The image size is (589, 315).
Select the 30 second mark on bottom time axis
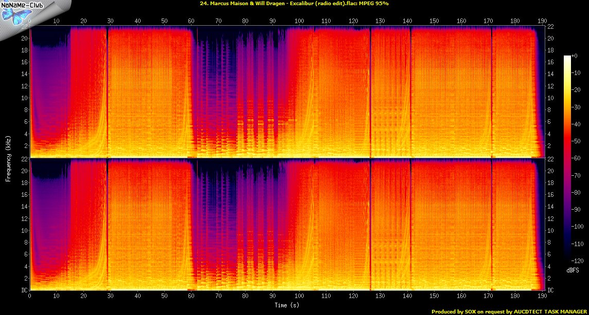pos(110,297)
